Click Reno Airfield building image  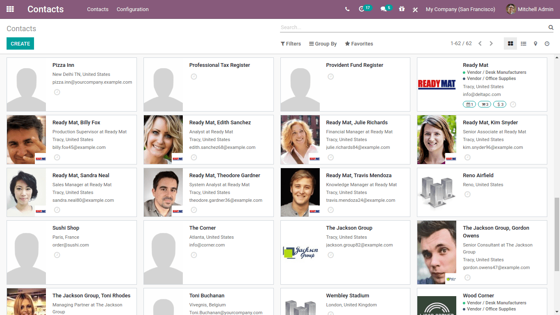(x=437, y=192)
